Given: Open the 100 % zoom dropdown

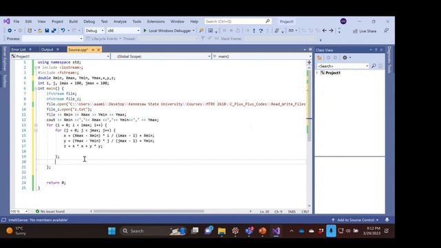Looking at the screenshot, I should [x=19, y=211].
